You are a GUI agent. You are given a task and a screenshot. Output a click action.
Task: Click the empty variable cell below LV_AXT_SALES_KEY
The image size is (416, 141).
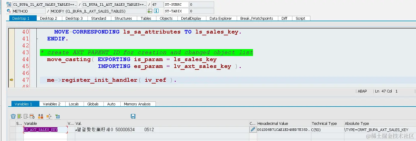45,135
